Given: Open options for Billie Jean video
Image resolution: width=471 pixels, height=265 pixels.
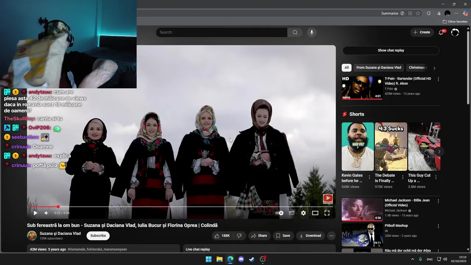Looking at the screenshot, I should [x=438, y=201].
